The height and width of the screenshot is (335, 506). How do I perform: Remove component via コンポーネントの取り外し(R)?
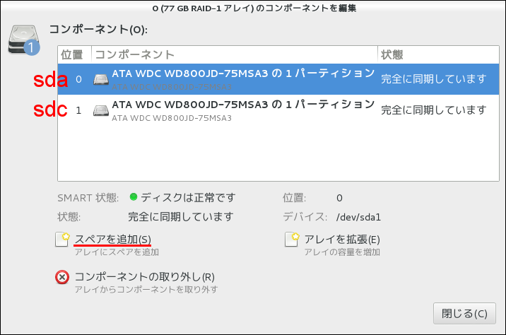[x=145, y=277]
